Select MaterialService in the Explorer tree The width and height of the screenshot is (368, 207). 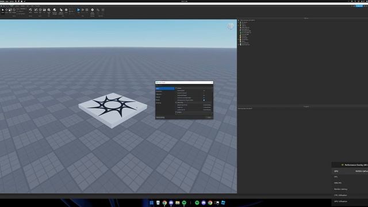click(246, 28)
